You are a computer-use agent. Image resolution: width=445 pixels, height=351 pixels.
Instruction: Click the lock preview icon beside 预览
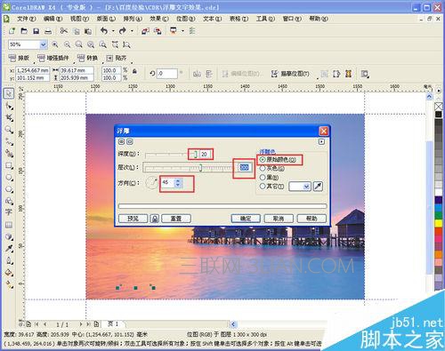[x=155, y=219]
